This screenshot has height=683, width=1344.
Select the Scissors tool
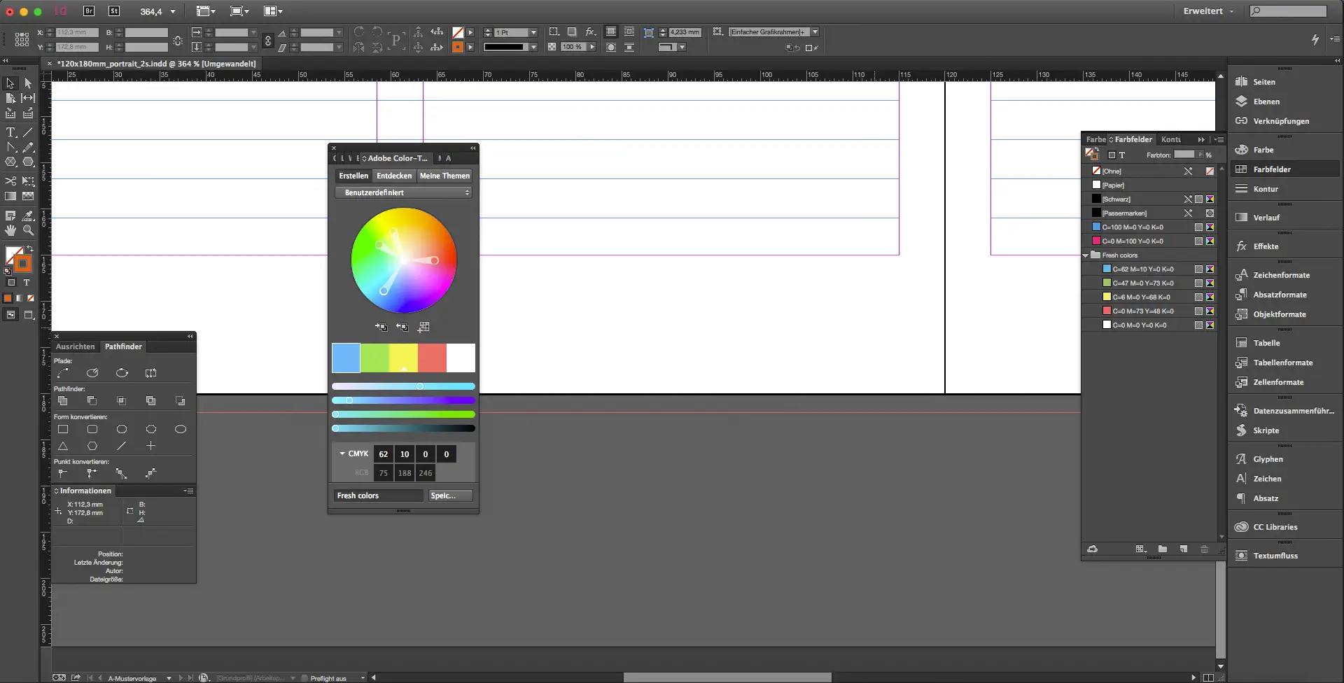[10, 181]
